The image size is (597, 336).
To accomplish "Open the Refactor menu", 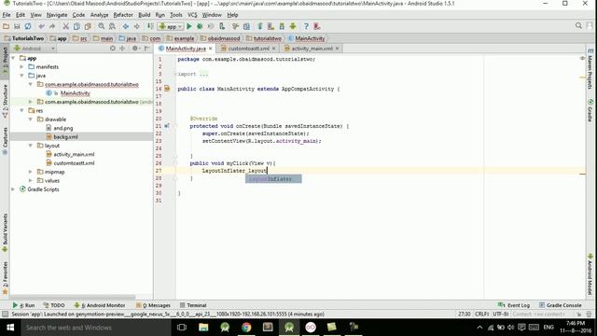I will [x=123, y=15].
